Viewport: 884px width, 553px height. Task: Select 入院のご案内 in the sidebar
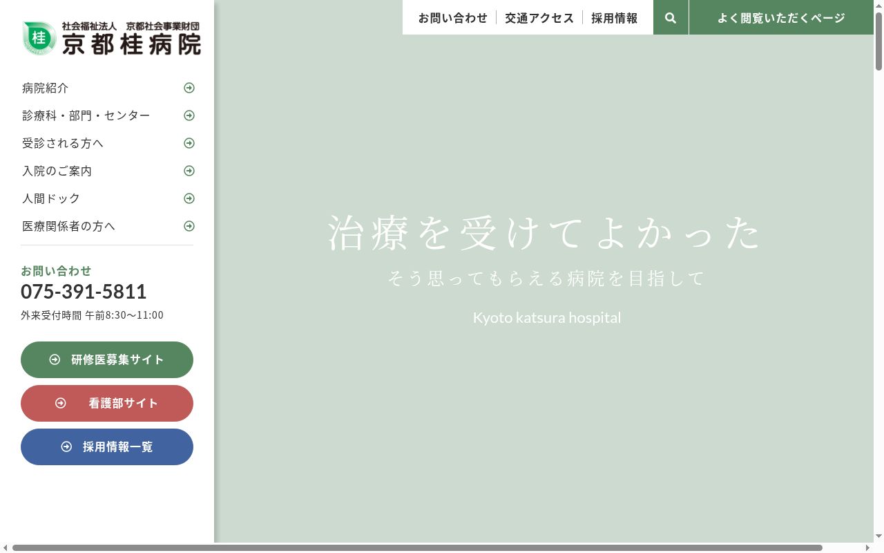[x=107, y=171]
